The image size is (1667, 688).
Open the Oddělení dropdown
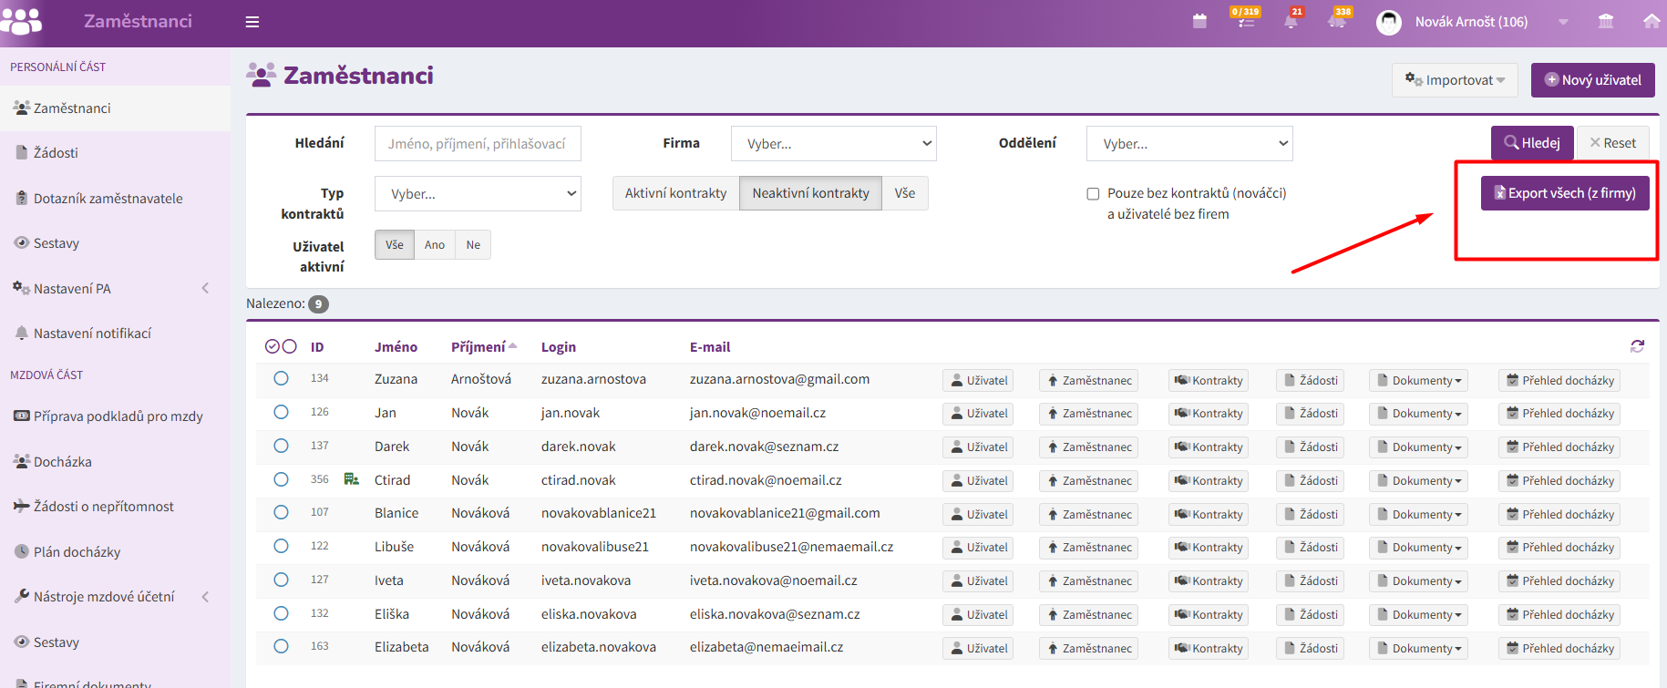tap(1189, 144)
